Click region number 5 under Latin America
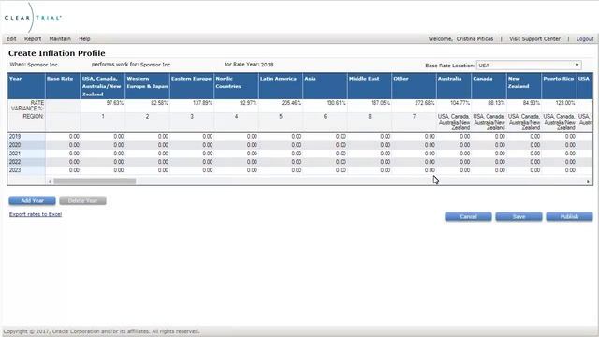 (281, 116)
